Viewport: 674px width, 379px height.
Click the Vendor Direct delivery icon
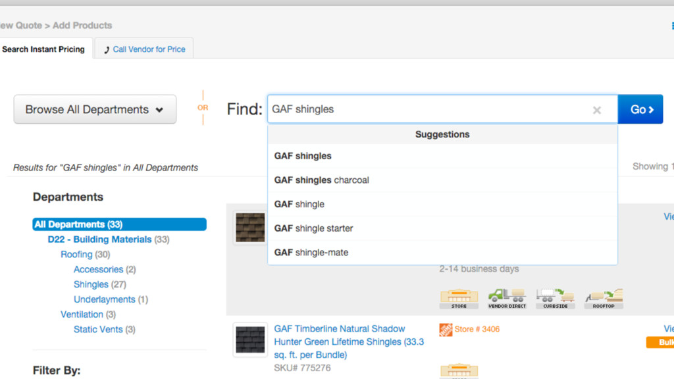click(507, 299)
